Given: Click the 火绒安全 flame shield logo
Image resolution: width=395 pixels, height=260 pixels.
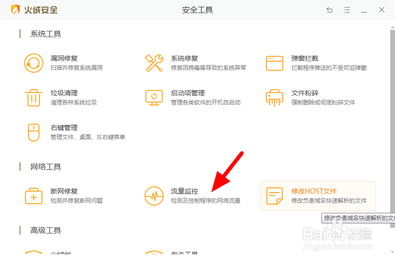Looking at the screenshot, I should click(x=15, y=10).
